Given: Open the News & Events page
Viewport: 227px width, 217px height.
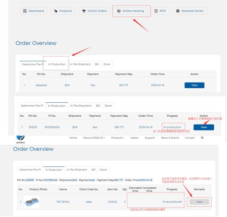Looking at the screenshot, I should click(x=170, y=138).
